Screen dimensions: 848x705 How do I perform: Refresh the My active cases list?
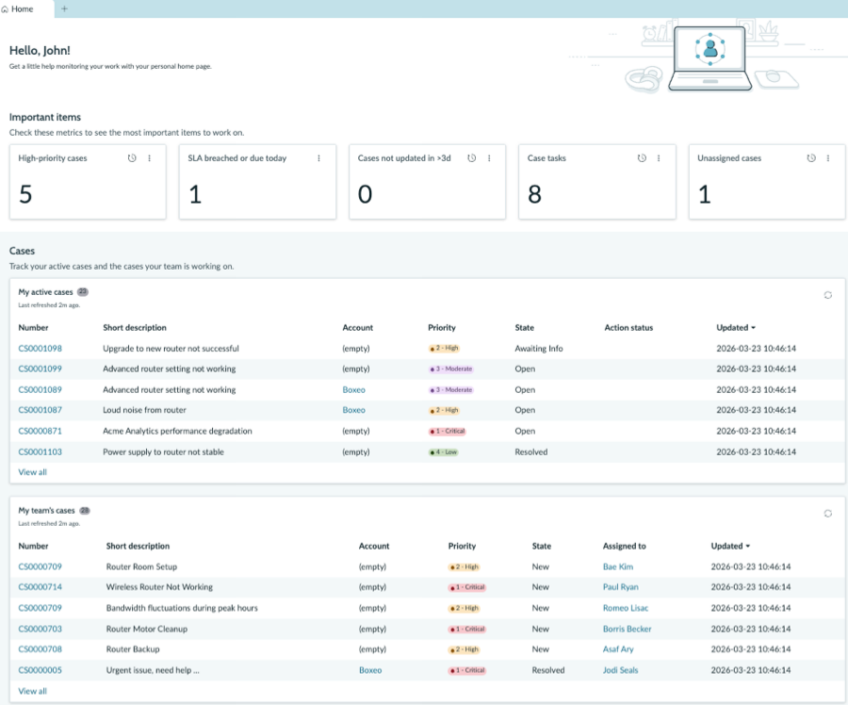coord(827,295)
